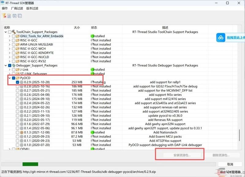
Task: Click the 退出SDK管理器 button
Action: 230,172
